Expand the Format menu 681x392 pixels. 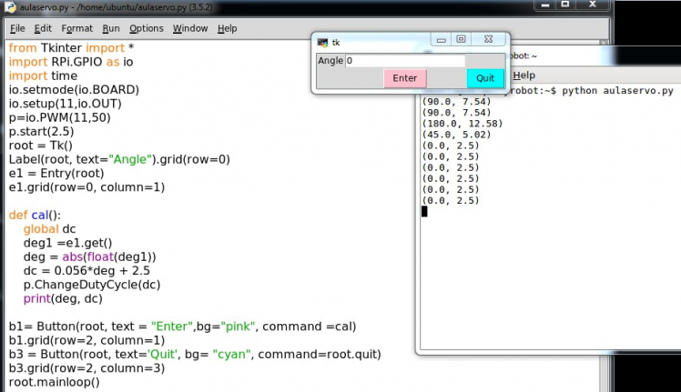coord(77,28)
